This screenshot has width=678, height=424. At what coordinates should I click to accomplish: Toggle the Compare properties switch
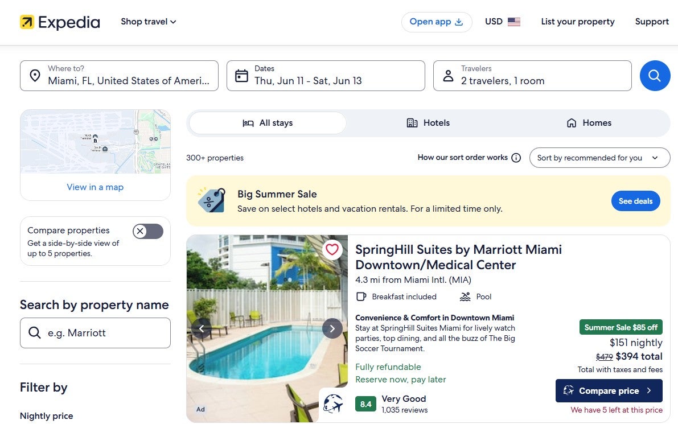pos(148,231)
